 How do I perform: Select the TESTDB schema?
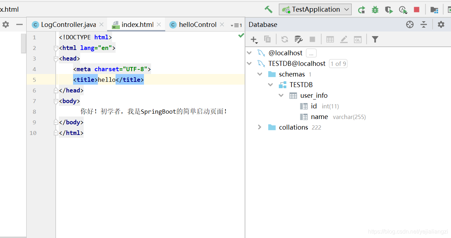click(301, 85)
